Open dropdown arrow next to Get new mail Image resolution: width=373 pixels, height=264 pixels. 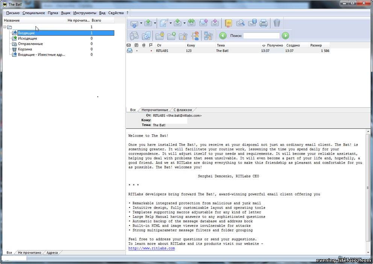(141, 23)
